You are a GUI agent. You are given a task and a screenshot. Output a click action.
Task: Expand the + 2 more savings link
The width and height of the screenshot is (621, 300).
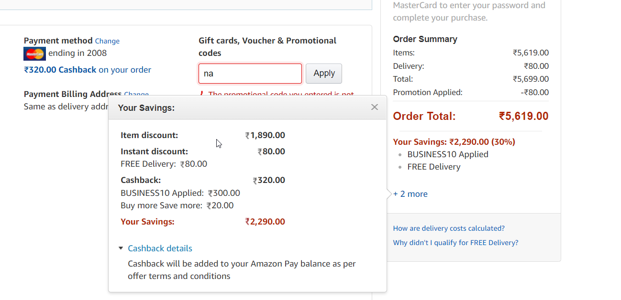coord(410,194)
